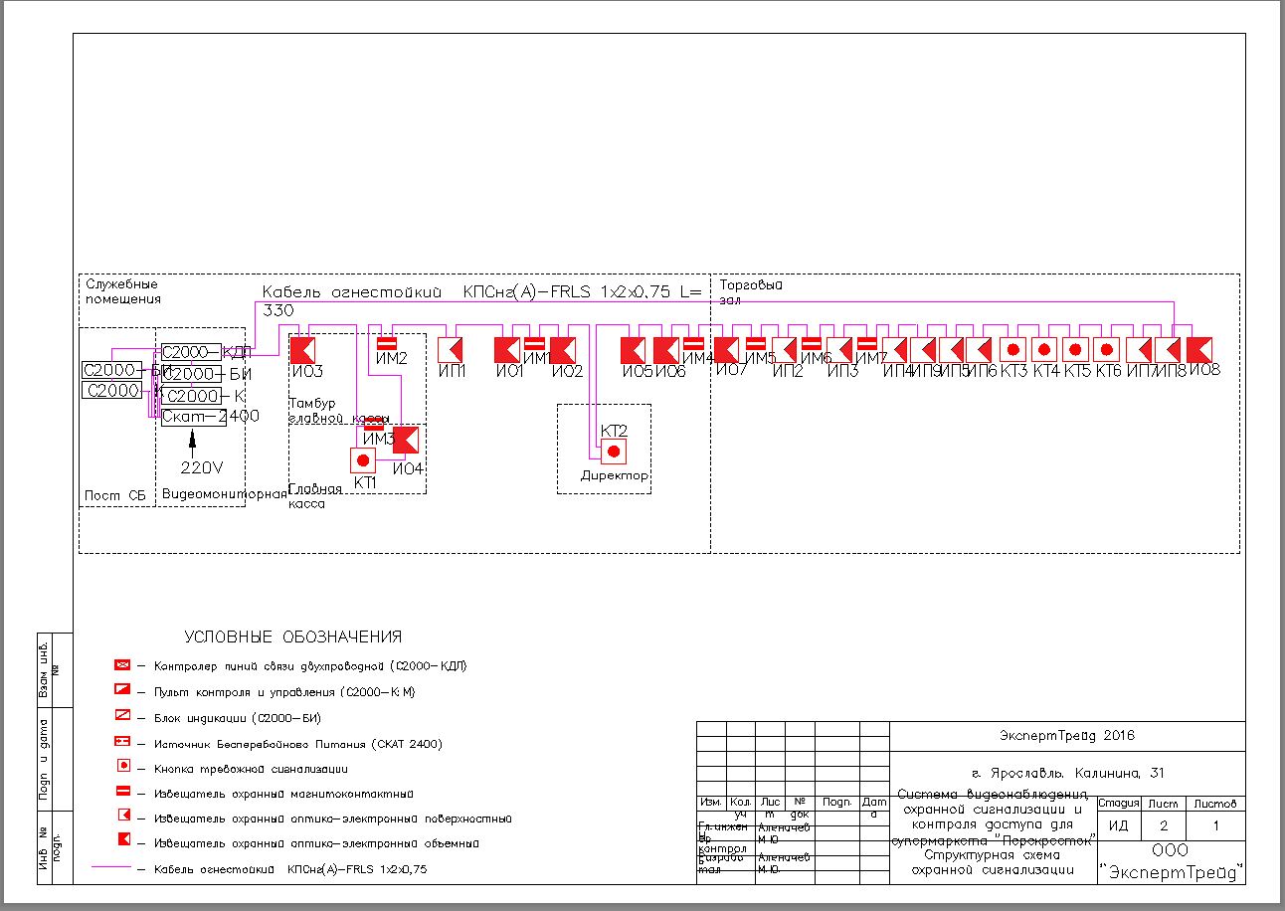Select the ИМ2 magnetic contact symbol
Image resolution: width=1285 pixels, height=911 pixels.
(388, 343)
